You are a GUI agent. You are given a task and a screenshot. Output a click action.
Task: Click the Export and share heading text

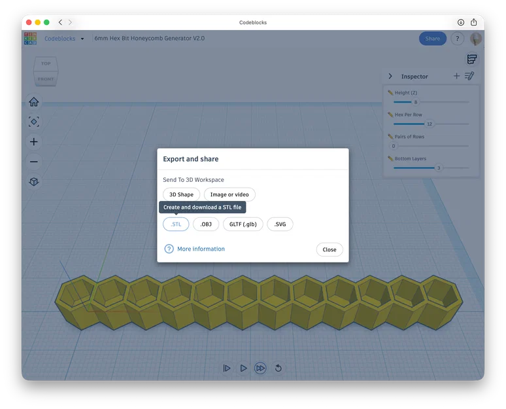pos(191,159)
